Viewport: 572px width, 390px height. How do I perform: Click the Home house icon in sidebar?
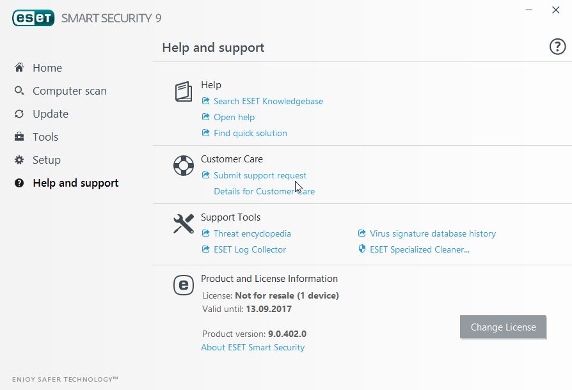pyautogui.click(x=19, y=68)
